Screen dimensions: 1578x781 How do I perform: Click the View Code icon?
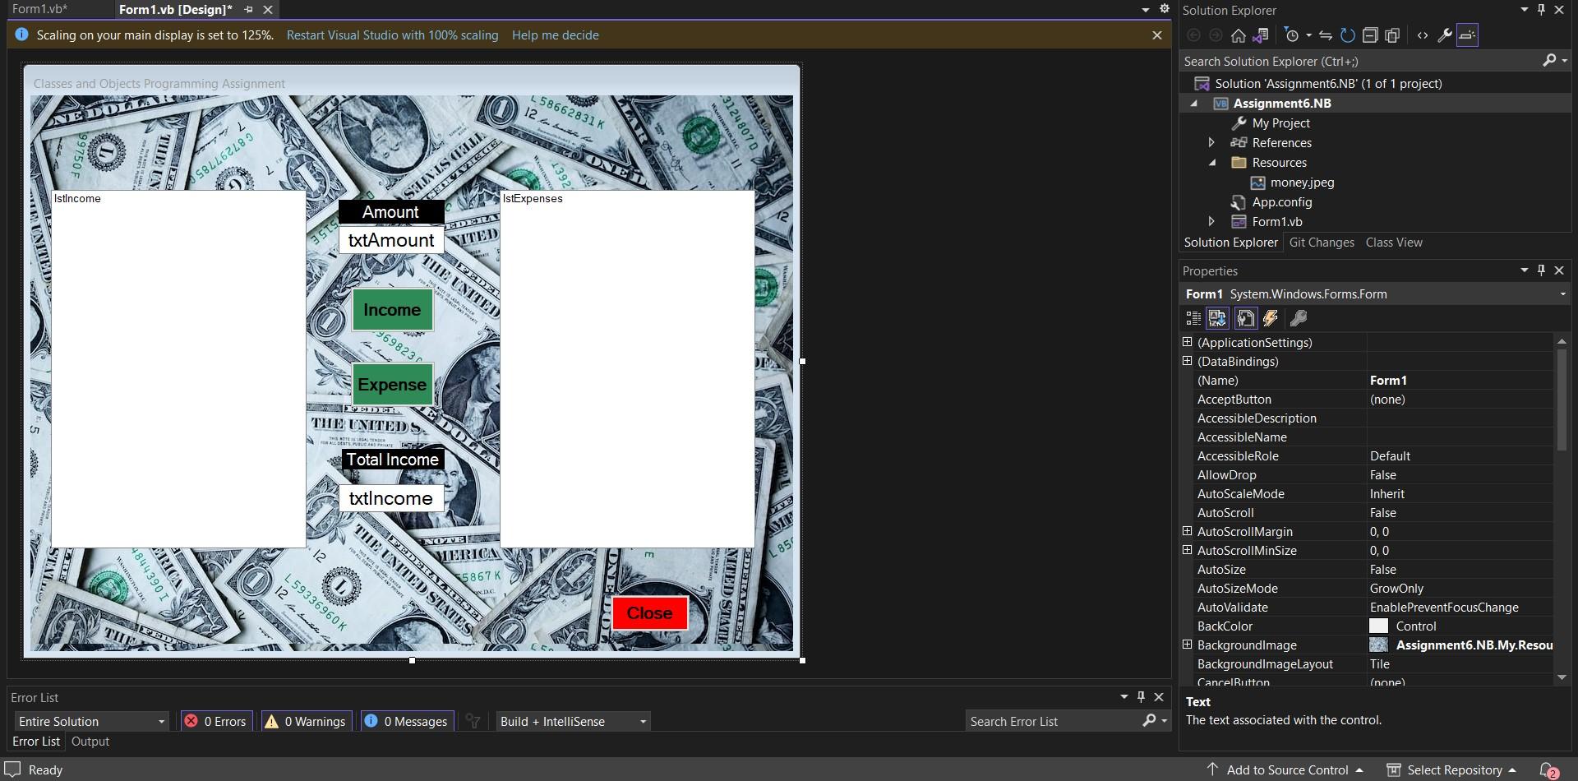click(x=1423, y=35)
